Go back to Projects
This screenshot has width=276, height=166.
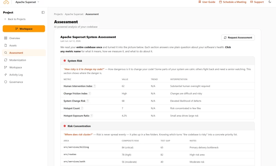tap(15, 19)
